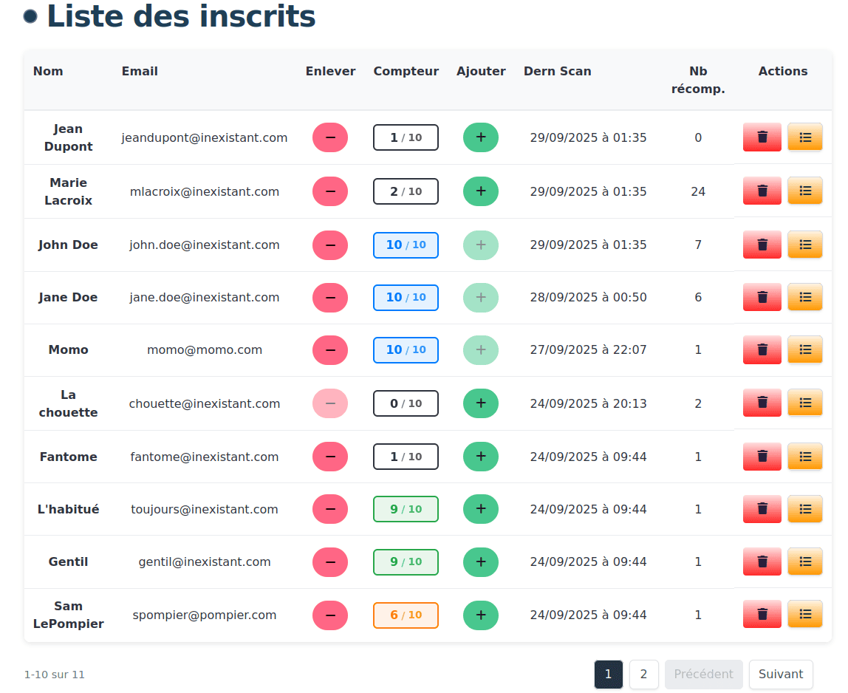
Task: Click the Suivant button
Action: (781, 674)
